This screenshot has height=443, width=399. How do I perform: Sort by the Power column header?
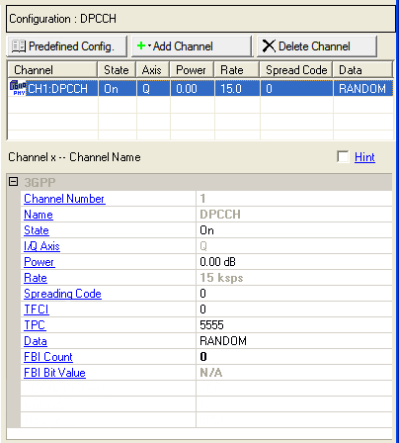point(192,70)
